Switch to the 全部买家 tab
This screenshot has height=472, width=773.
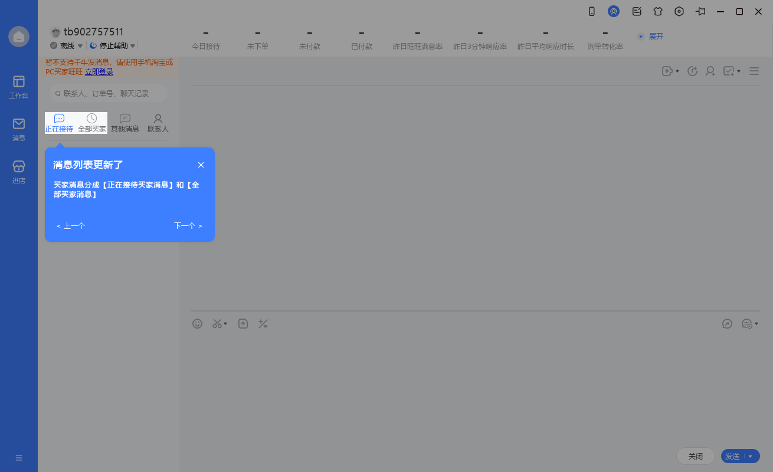point(92,123)
